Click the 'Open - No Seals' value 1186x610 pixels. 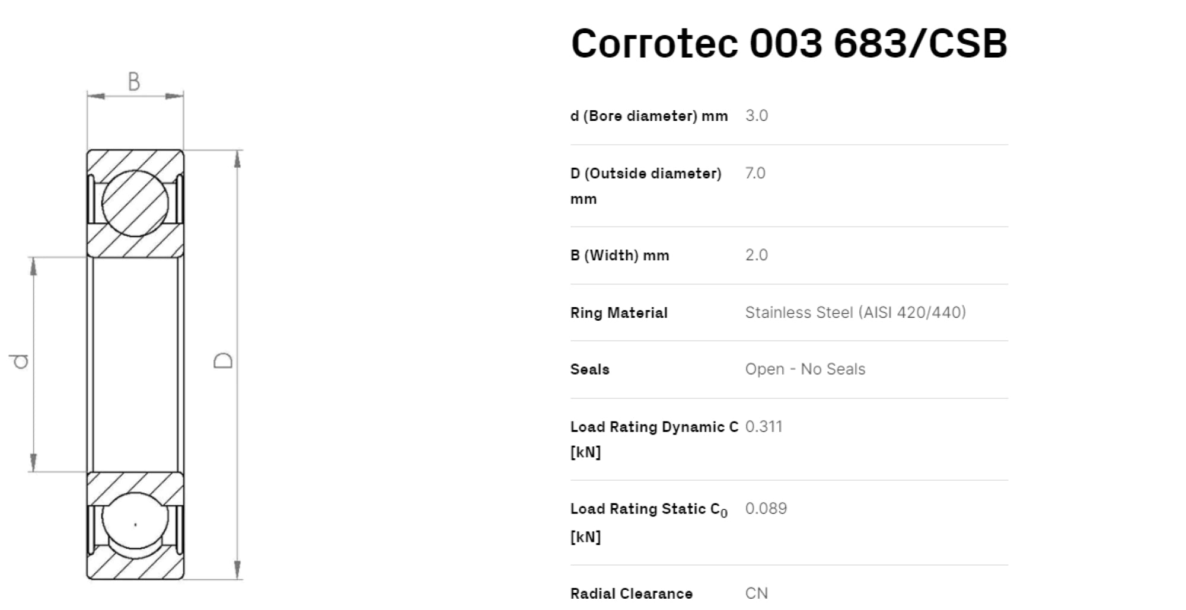805,369
